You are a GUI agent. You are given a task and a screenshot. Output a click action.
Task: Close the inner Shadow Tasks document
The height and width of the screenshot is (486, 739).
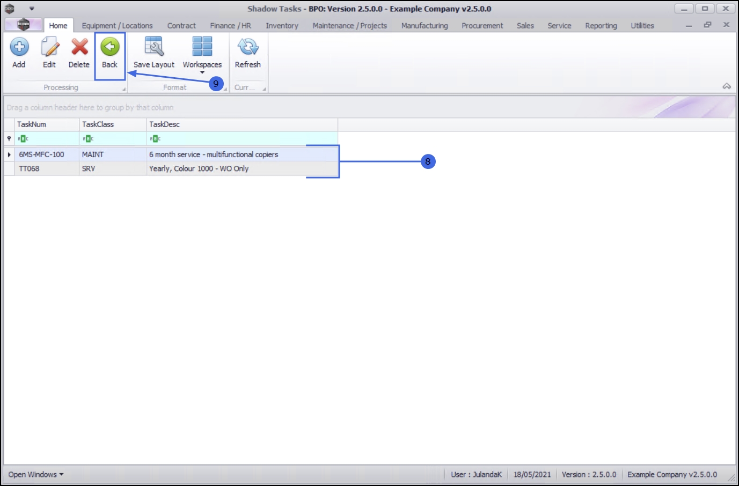(726, 25)
